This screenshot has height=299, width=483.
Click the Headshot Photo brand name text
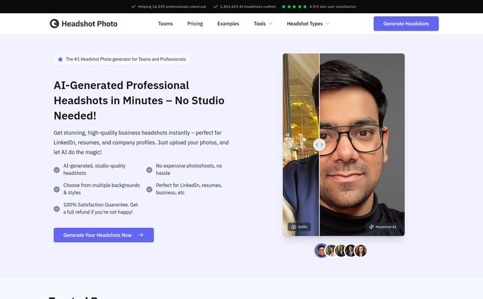(x=89, y=24)
